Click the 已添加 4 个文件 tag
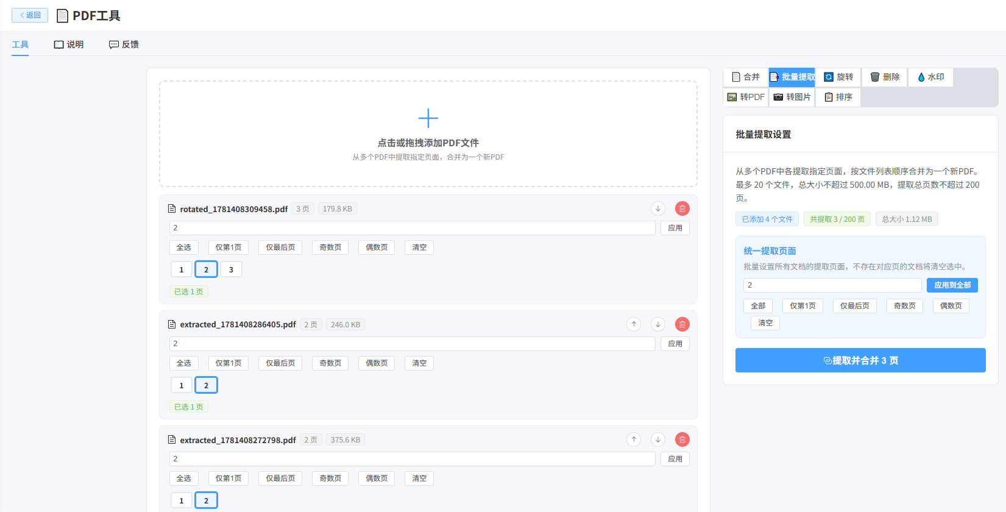The height and width of the screenshot is (512, 1006). coord(767,219)
